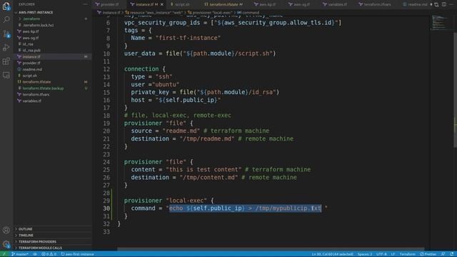Click the command breadcrumb item

[x=248, y=13]
